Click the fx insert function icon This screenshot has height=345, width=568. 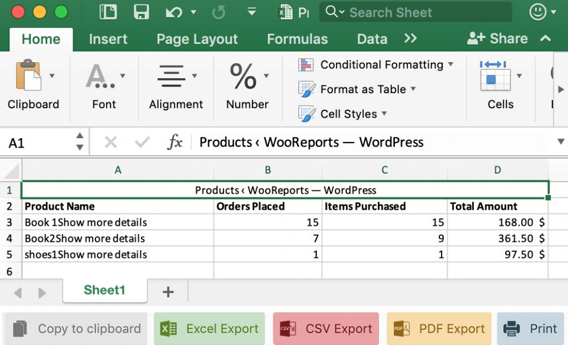pos(175,143)
